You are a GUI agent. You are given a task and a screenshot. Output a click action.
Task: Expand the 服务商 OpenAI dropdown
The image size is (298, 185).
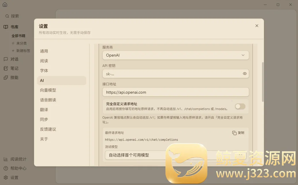(175, 55)
